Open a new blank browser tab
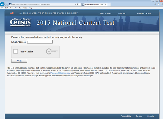The image size is (163, 119). tap(109, 5)
